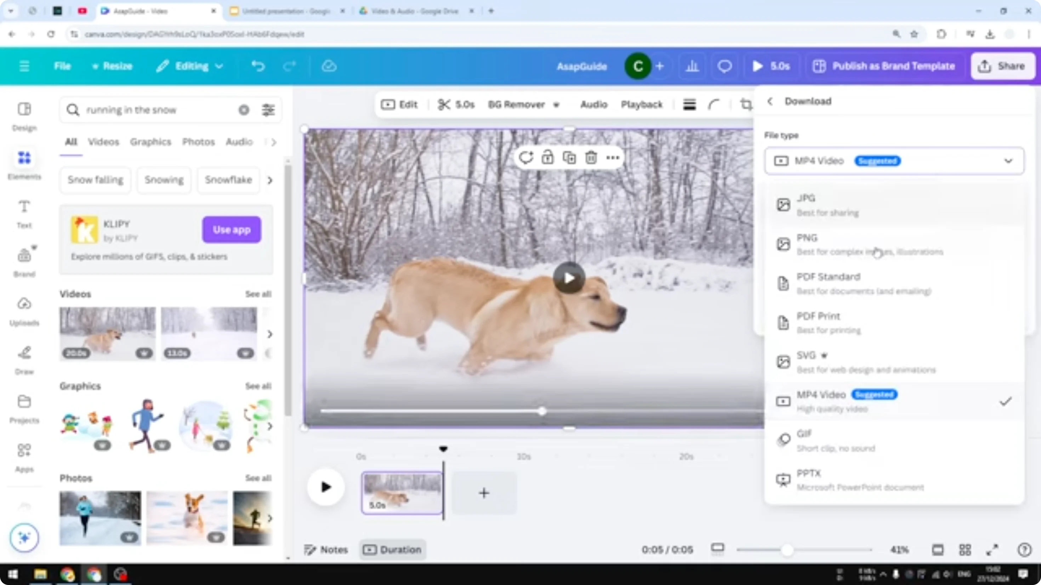Crop the video using the crop icon
Screen dimensions: 1041x585
pyautogui.click(x=746, y=105)
